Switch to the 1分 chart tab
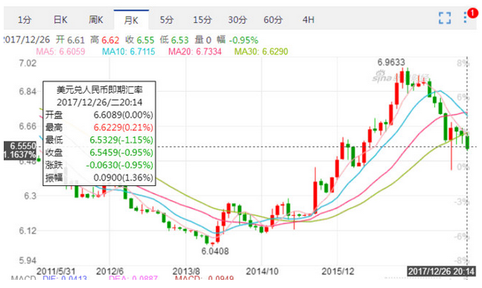The width and height of the screenshot is (482, 288). 25,20
